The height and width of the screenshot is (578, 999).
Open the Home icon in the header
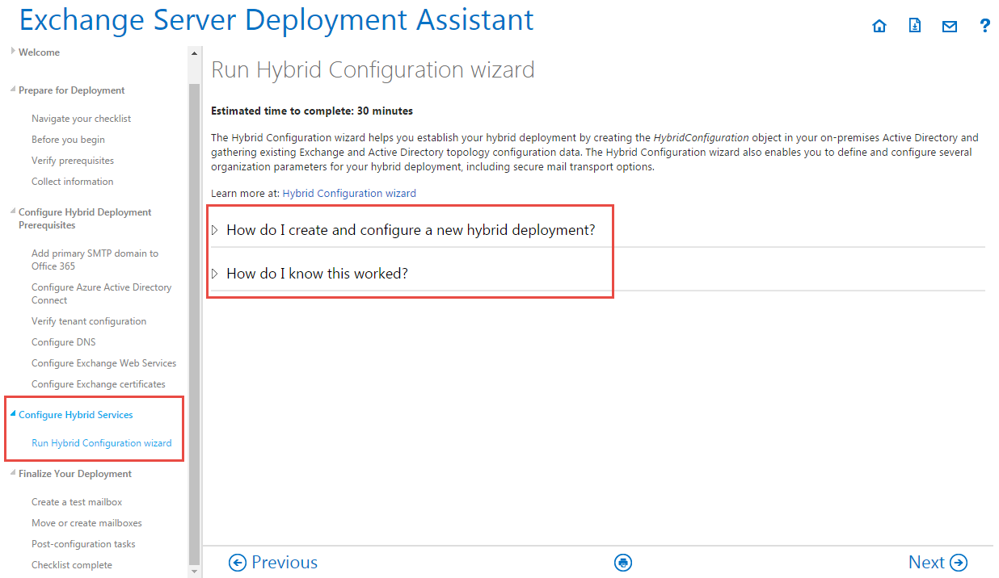(879, 26)
